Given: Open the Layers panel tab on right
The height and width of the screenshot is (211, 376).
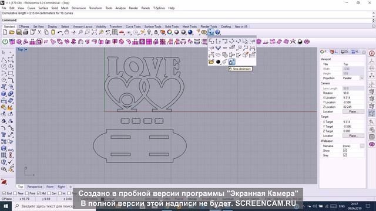Looking at the screenshot, I should pyautogui.click(x=334, y=52).
